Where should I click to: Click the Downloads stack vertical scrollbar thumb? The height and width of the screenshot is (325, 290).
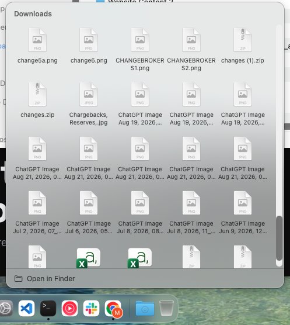[x=279, y=238]
